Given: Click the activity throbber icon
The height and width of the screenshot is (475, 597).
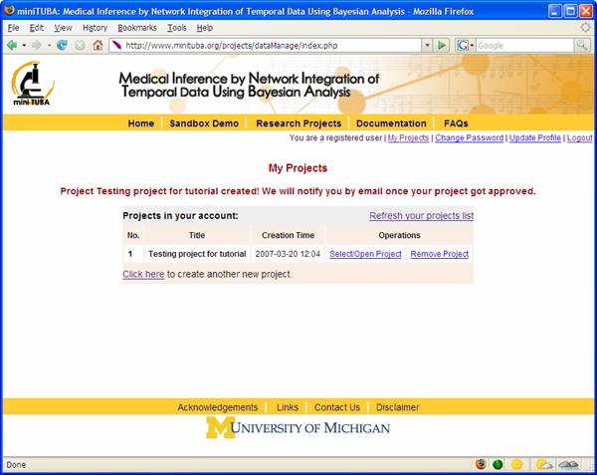Looking at the screenshot, I should click(x=586, y=28).
